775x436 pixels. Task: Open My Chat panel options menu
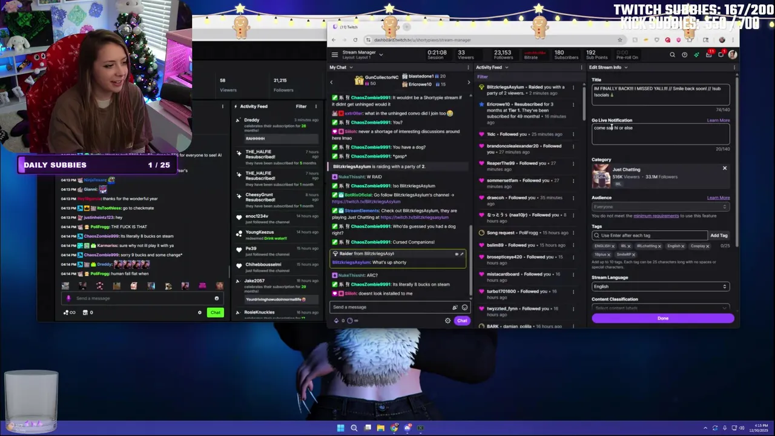468,67
